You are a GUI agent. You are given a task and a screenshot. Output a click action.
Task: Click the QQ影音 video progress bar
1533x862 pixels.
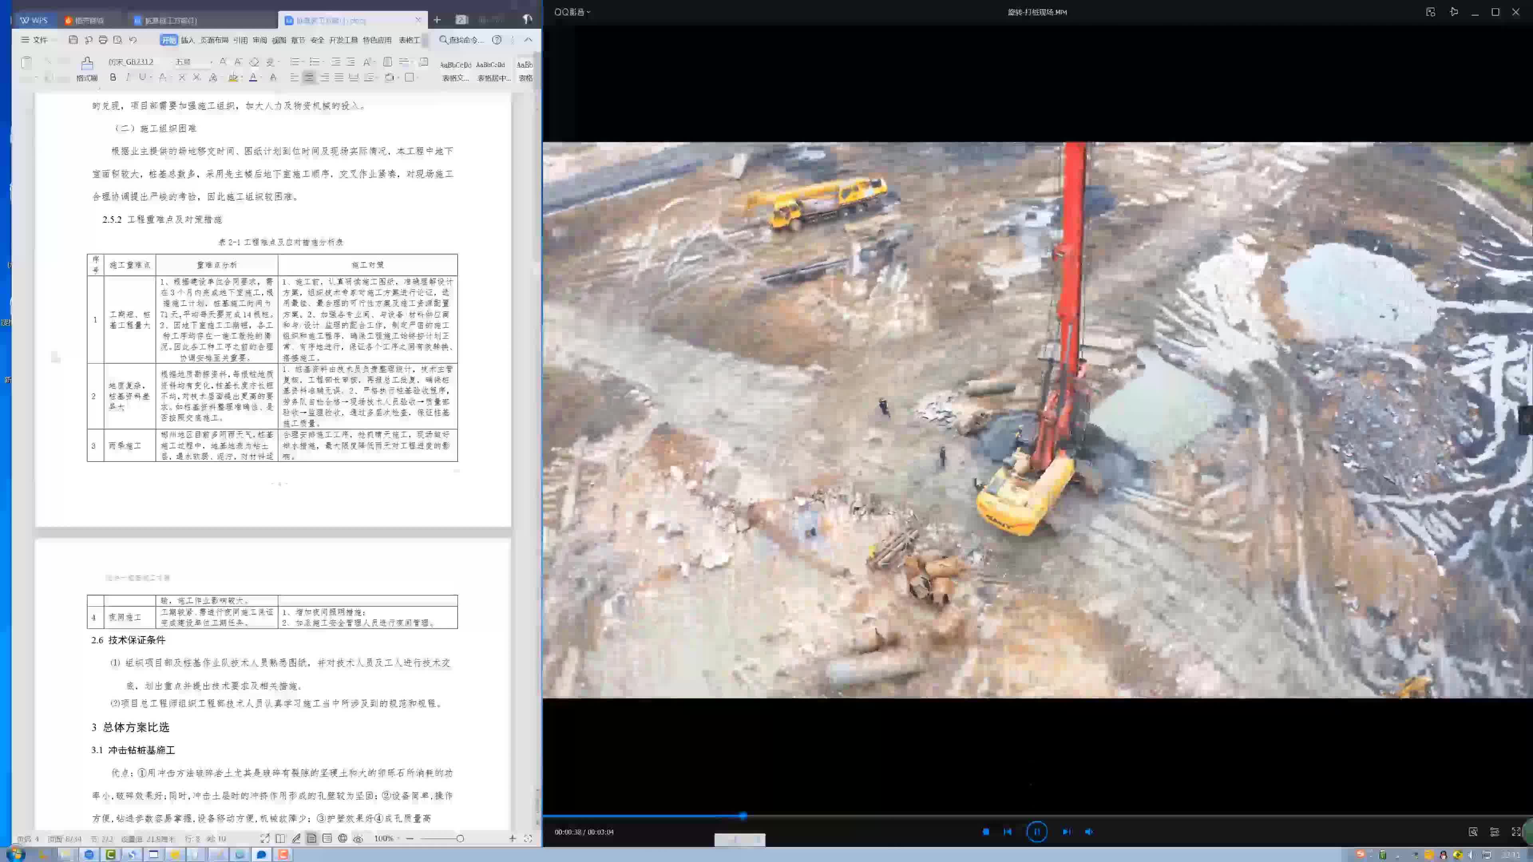click(x=1037, y=816)
